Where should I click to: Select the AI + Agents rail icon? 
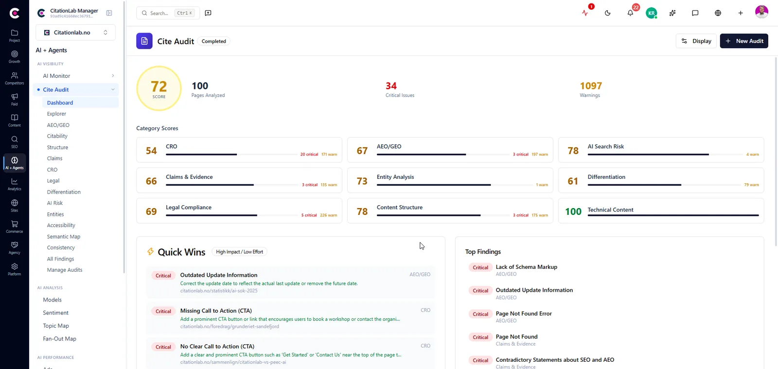point(15,163)
